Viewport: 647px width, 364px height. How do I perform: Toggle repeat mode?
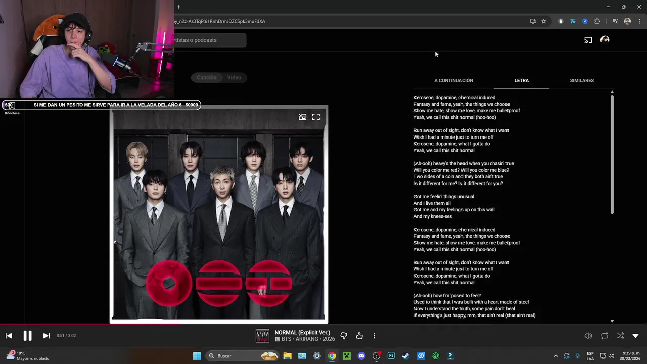point(605,336)
